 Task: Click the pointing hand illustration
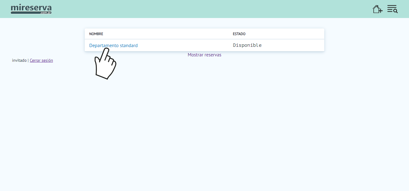(x=105, y=64)
